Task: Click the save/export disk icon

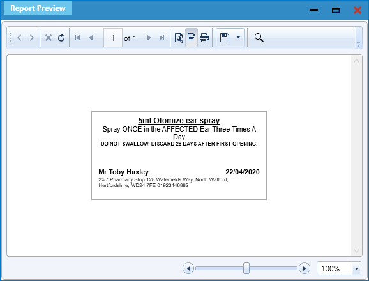Action: pyautogui.click(x=225, y=38)
